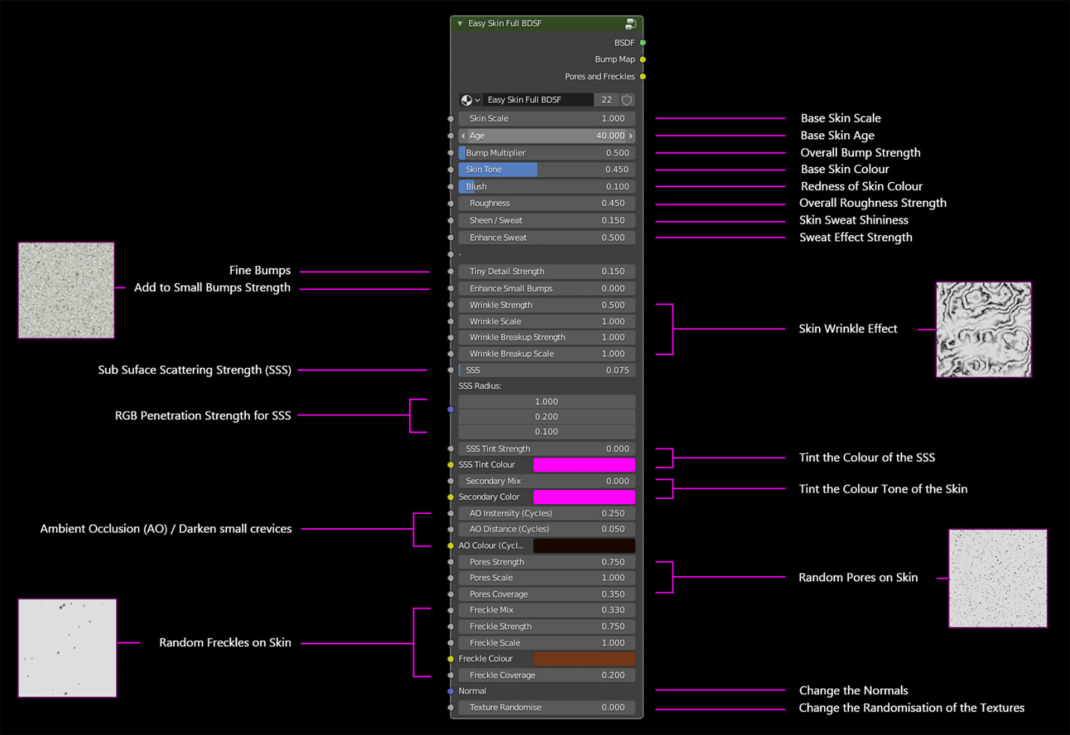The image size is (1070, 735).
Task: Collapse the Easy Skin Full BDSF node
Action: (x=460, y=23)
